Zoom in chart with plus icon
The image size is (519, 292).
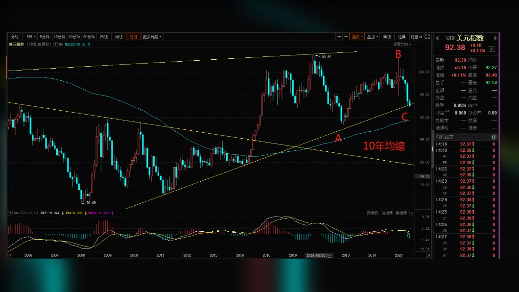coord(339,37)
